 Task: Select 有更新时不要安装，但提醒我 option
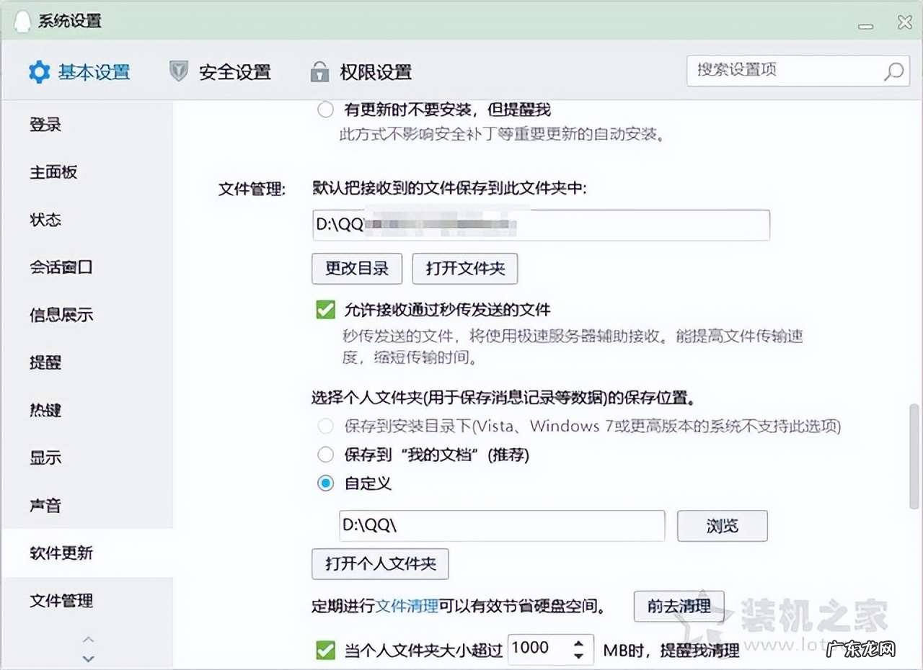pyautogui.click(x=325, y=110)
